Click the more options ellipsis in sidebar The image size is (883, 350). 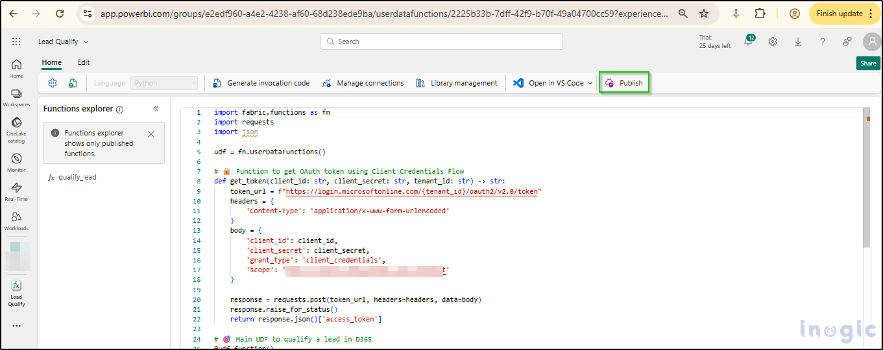tap(16, 326)
